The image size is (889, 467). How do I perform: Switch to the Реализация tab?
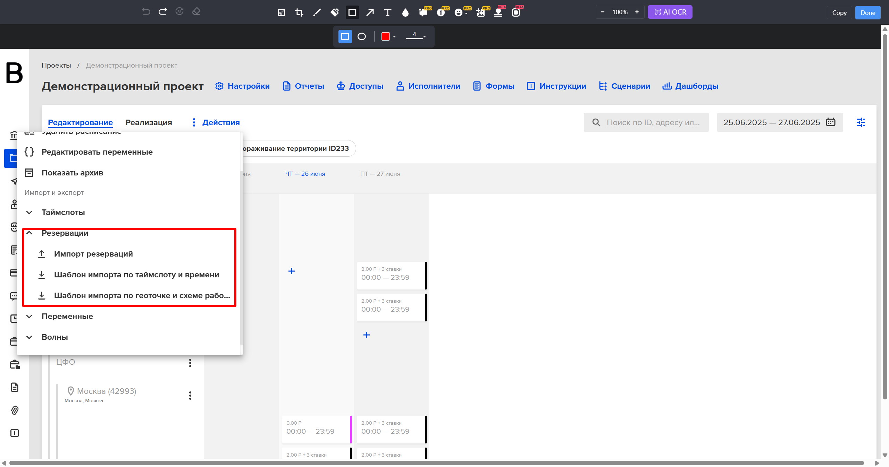click(x=149, y=122)
